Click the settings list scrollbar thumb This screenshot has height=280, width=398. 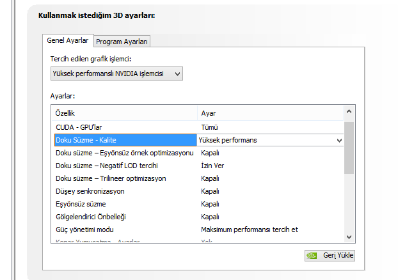point(349,148)
